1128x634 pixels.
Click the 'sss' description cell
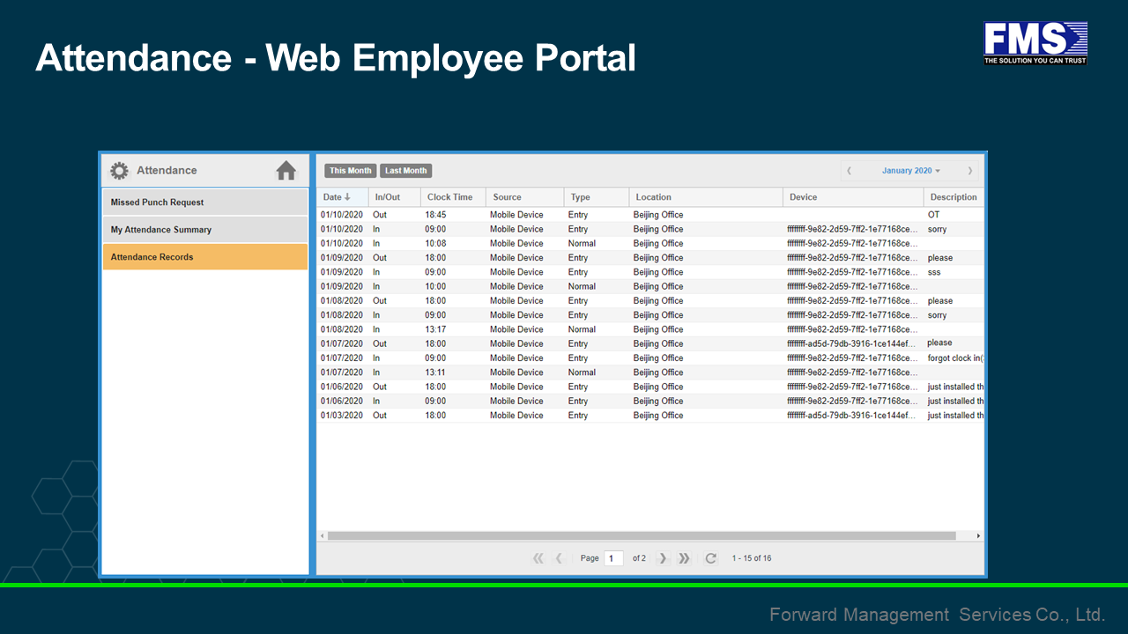(x=934, y=272)
